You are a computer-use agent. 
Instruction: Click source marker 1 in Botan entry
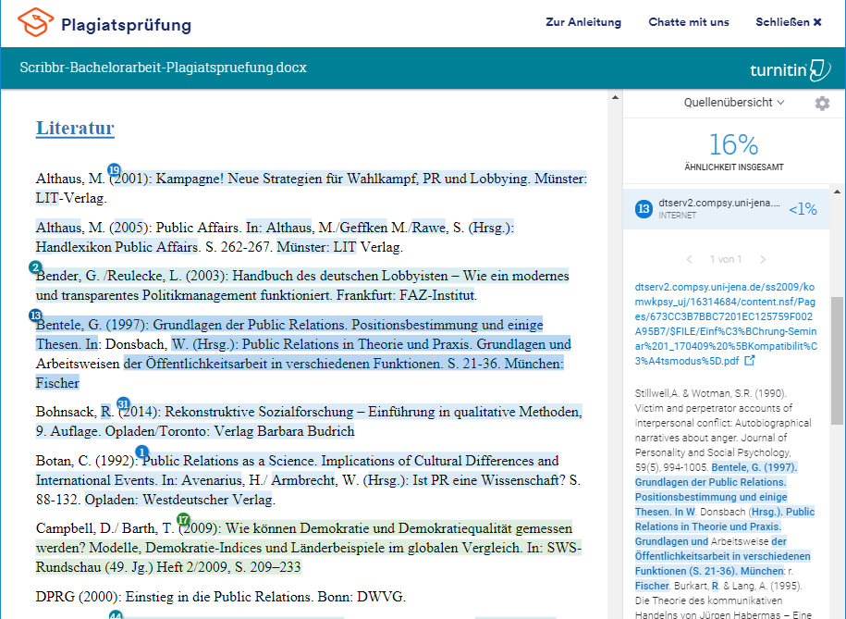pos(141,452)
